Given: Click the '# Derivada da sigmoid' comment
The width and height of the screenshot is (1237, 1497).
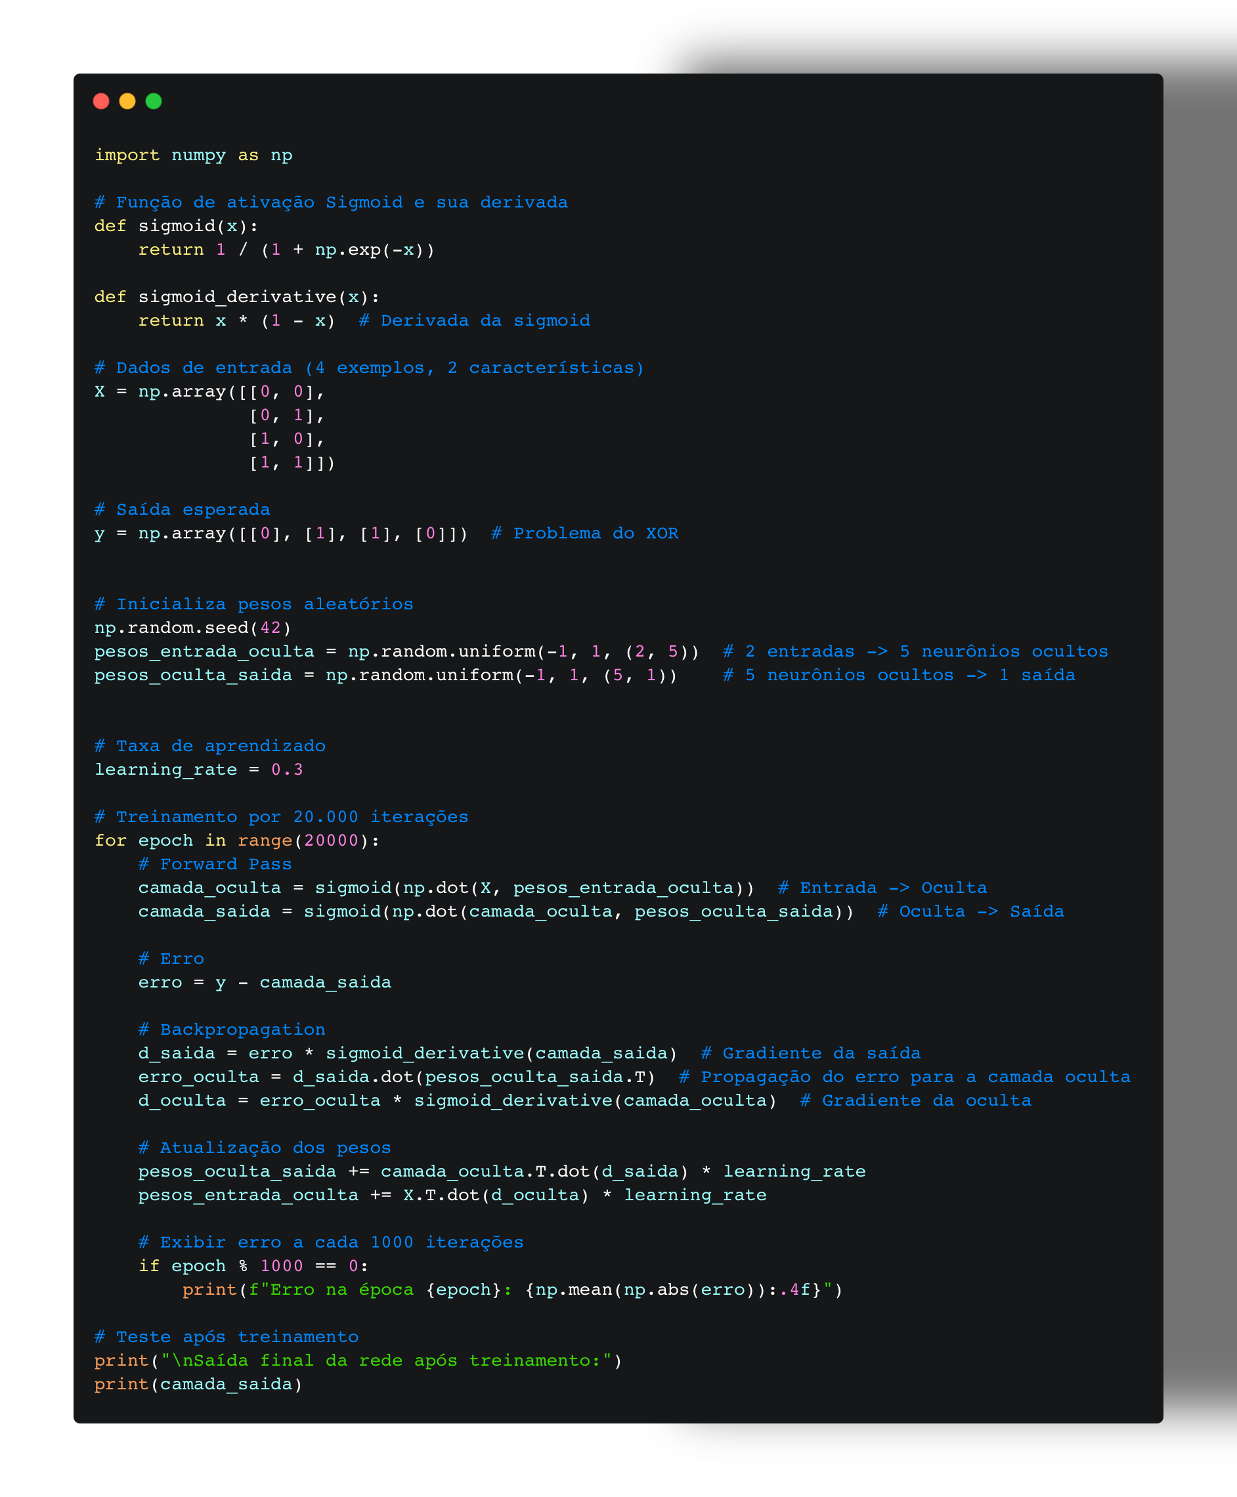Looking at the screenshot, I should tap(474, 320).
